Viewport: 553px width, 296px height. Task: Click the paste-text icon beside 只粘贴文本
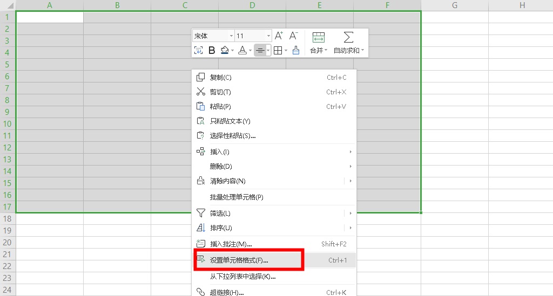coord(201,121)
